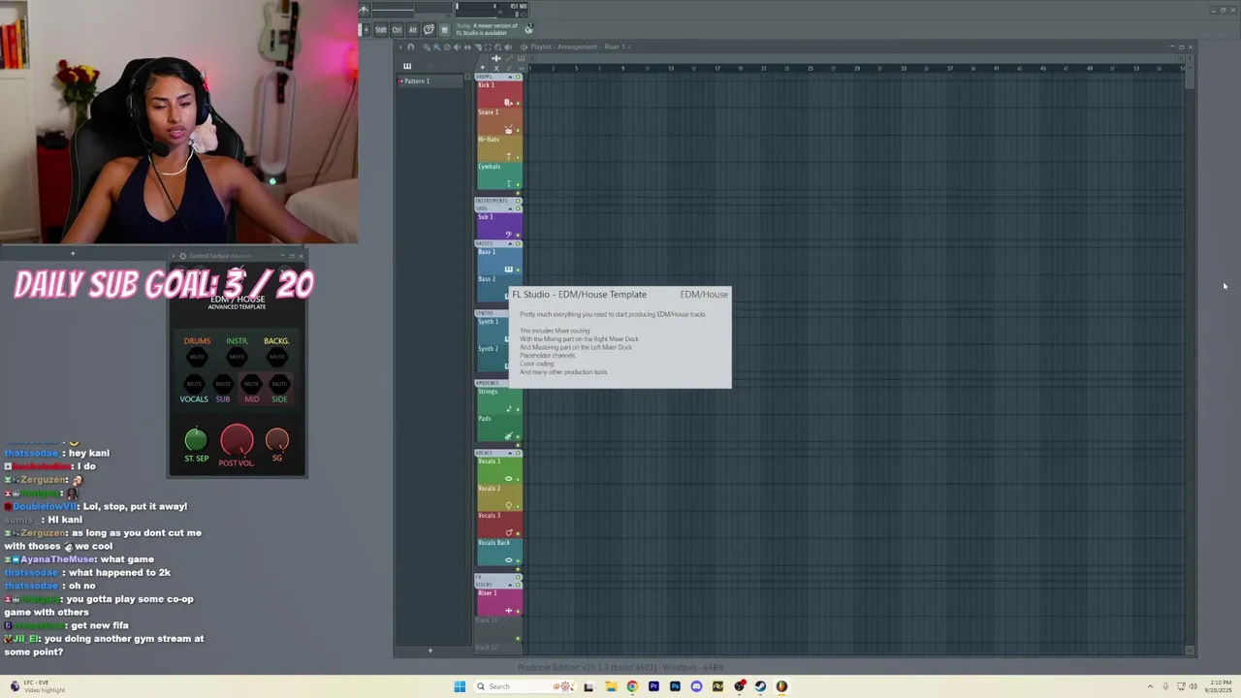Click the taskbar Search box
The image size is (1241, 698).
coord(524,686)
